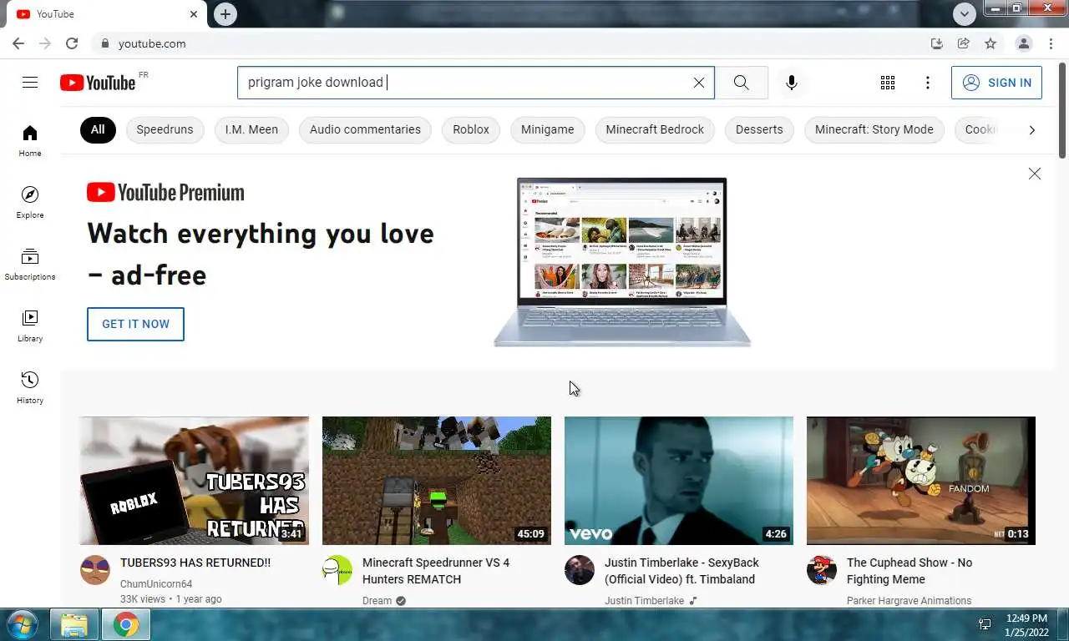Clear the search box text
1069x641 pixels.
tap(699, 83)
